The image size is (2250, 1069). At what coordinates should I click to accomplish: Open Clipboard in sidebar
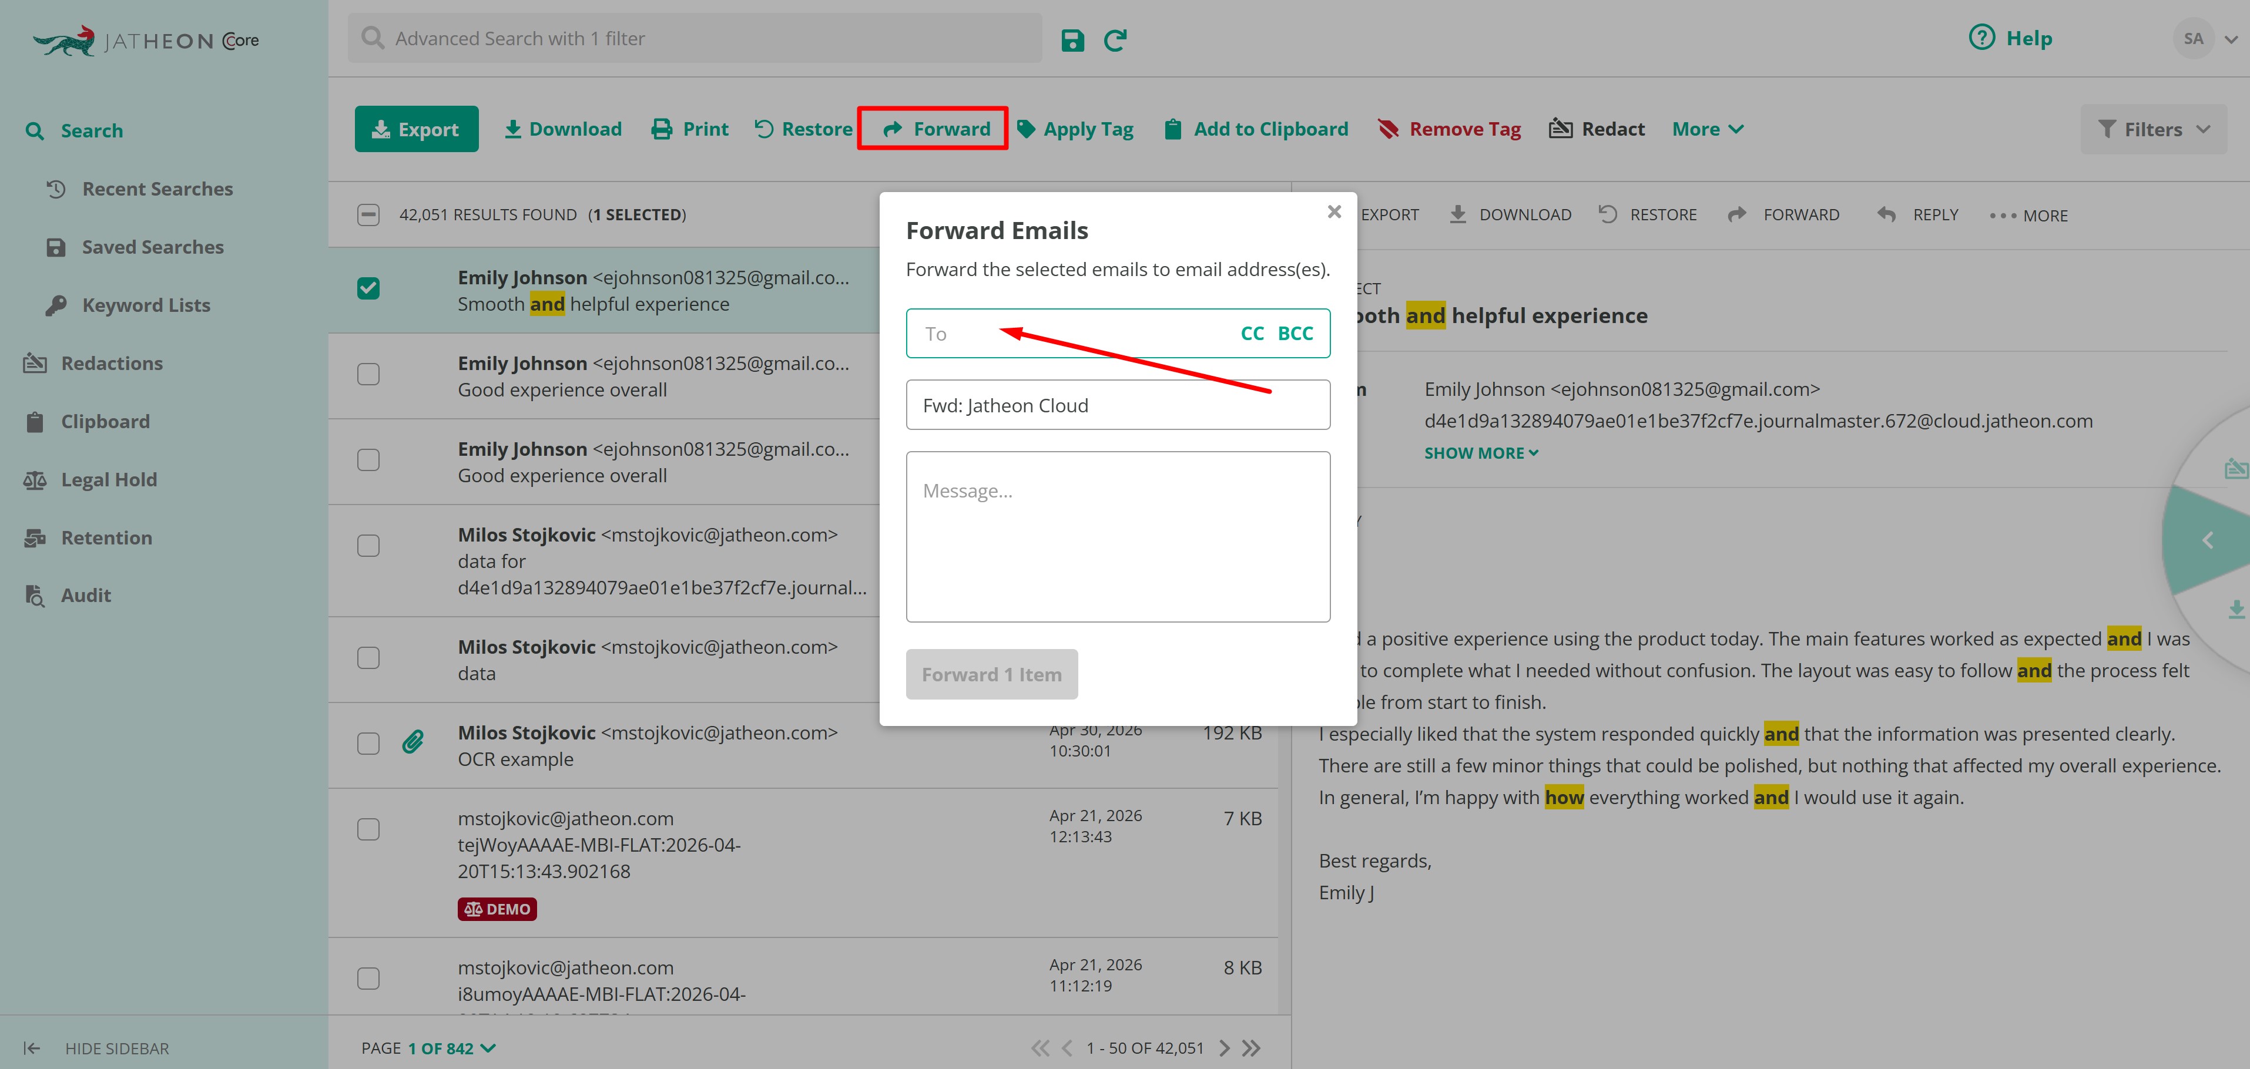(88, 422)
